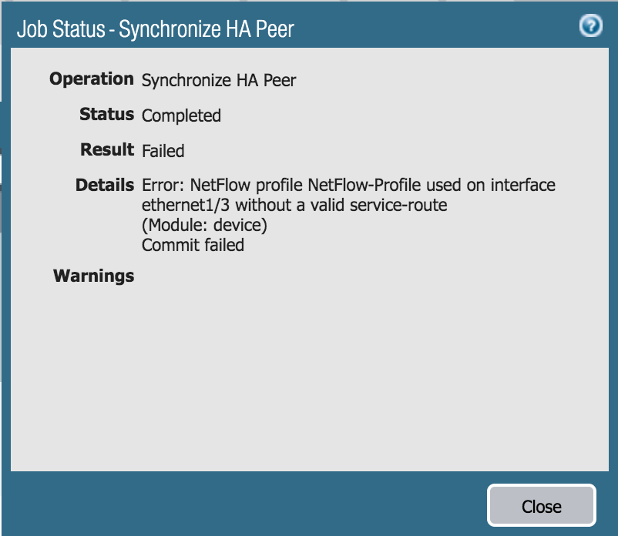
Task: Click the help question mark icon
Action: (590, 27)
